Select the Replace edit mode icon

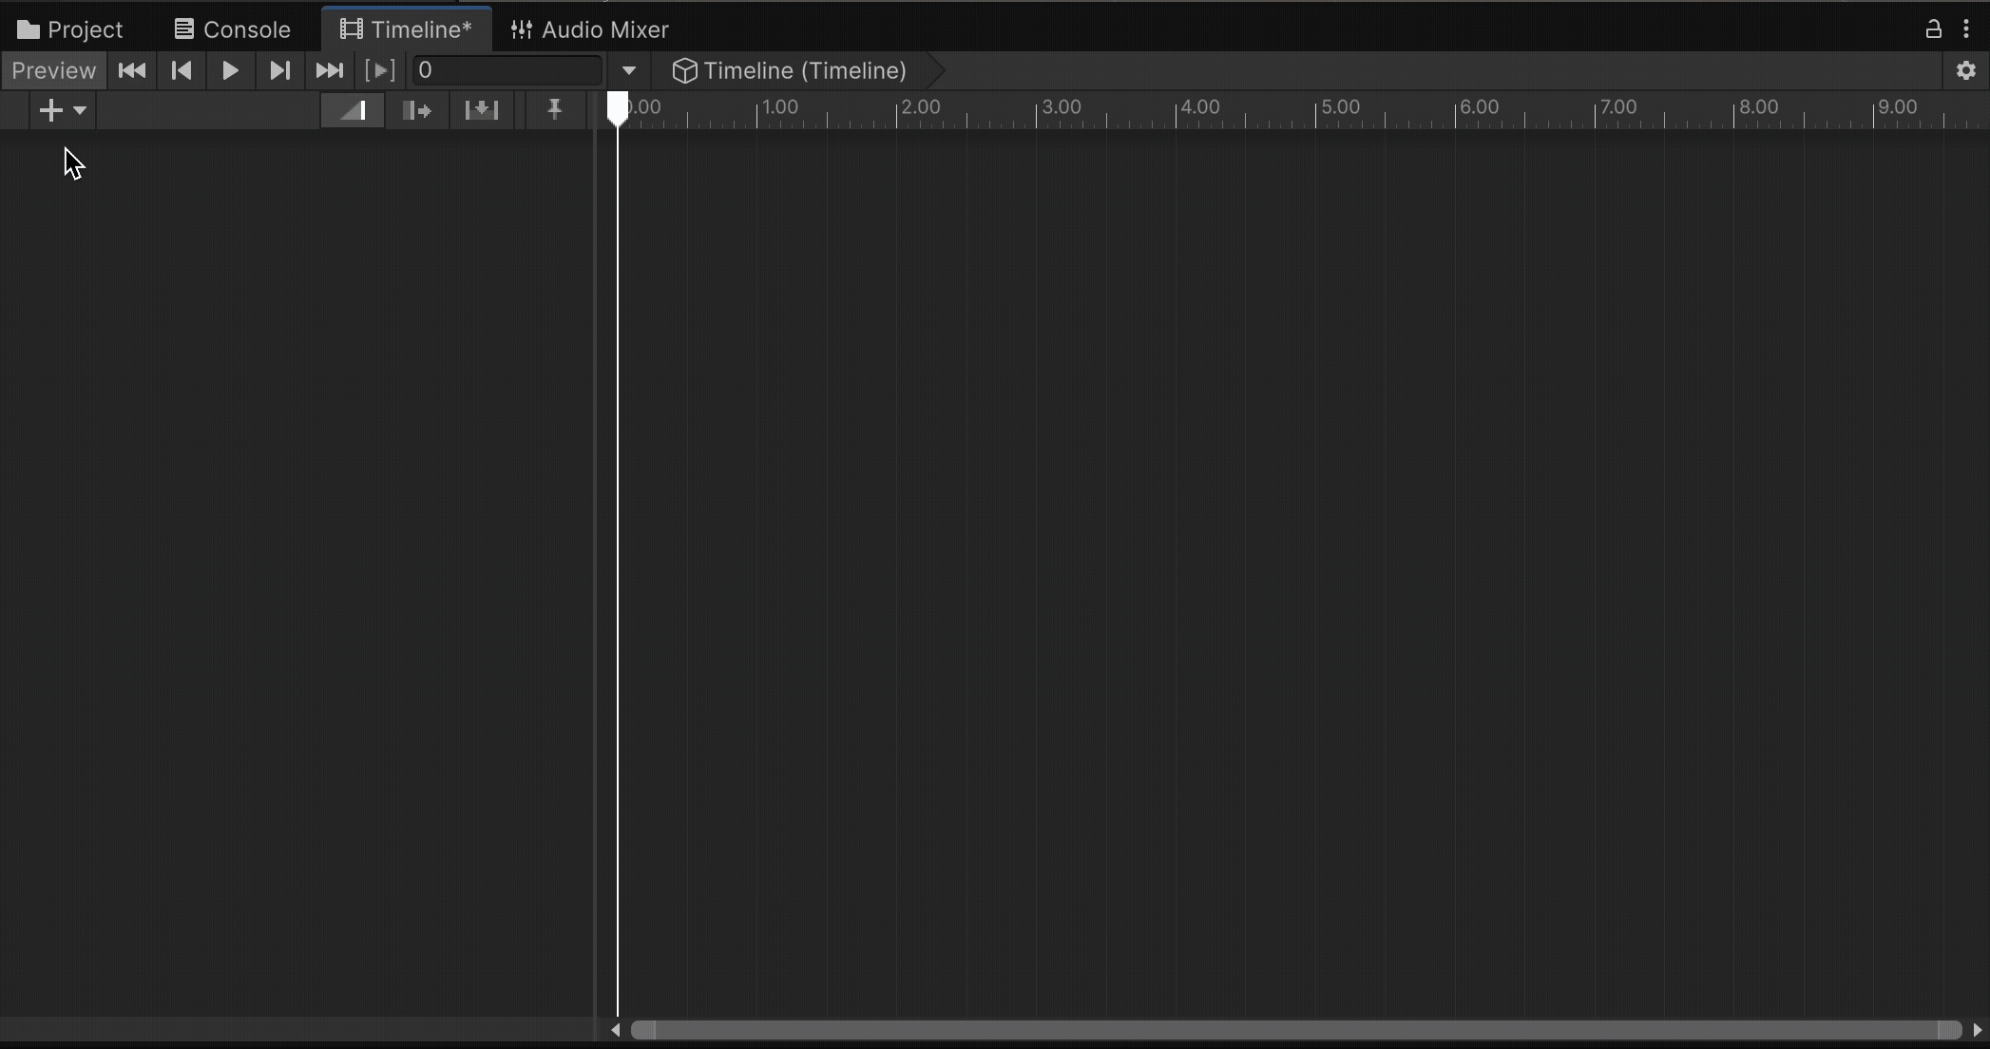coord(482,110)
